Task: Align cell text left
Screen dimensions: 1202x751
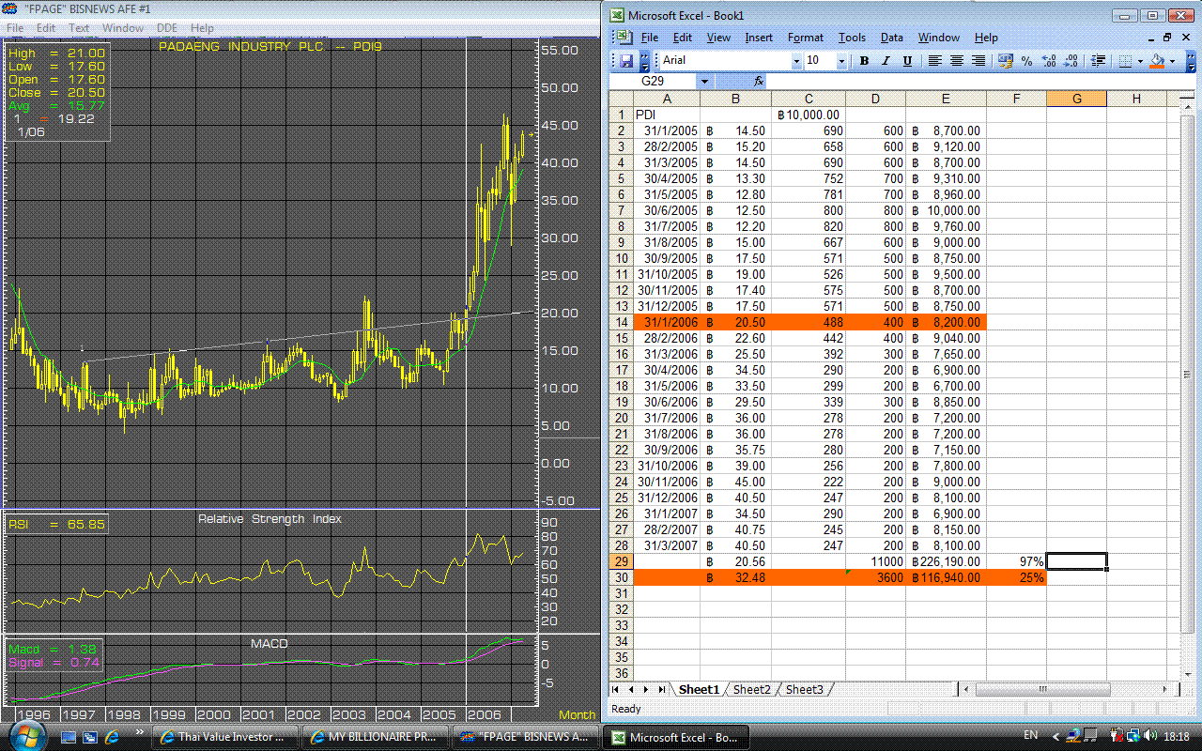Action: tap(935, 60)
